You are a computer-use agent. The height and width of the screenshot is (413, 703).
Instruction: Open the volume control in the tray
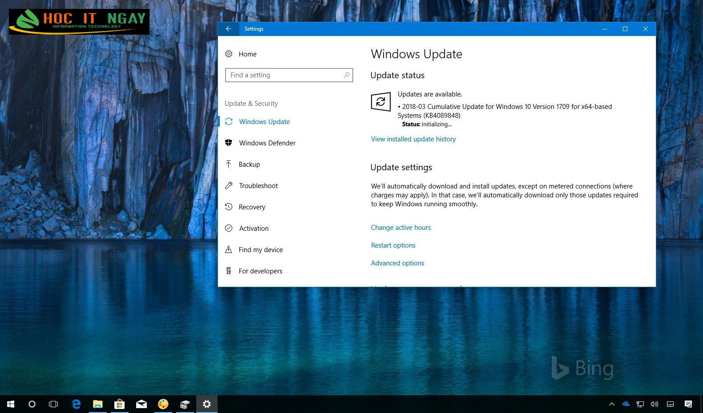point(655,404)
